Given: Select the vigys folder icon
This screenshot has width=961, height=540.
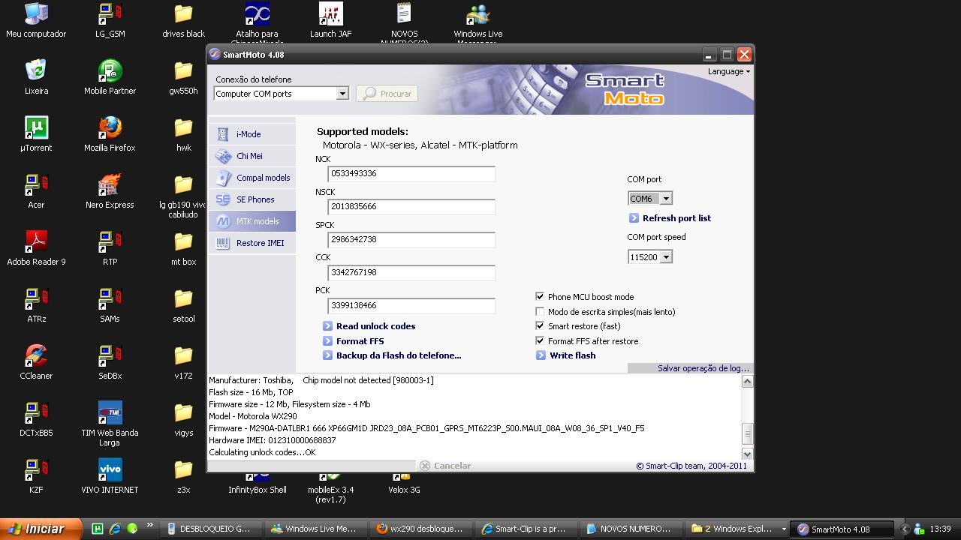Looking at the screenshot, I should point(184,419).
